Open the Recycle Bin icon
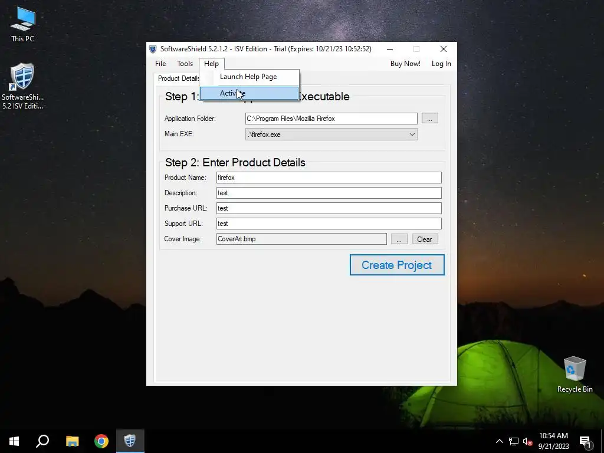This screenshot has width=604, height=453. (575, 375)
